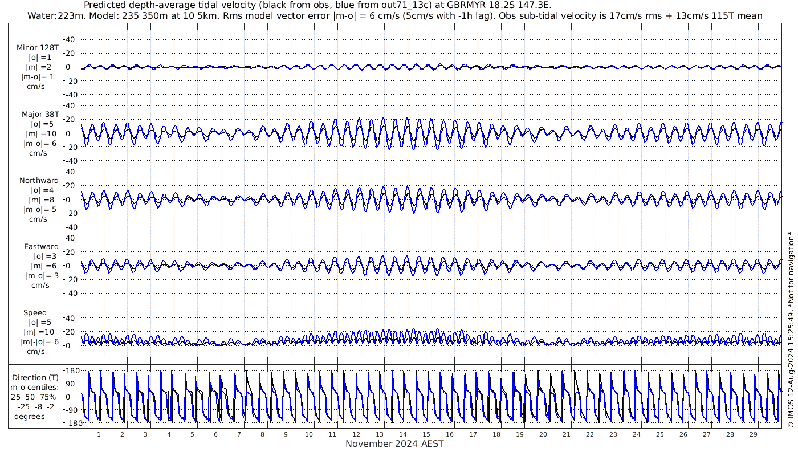Click the 'Water:223m. Model: 235 350m' subtitle line
Screen dimensions: 798x456
[395, 15]
